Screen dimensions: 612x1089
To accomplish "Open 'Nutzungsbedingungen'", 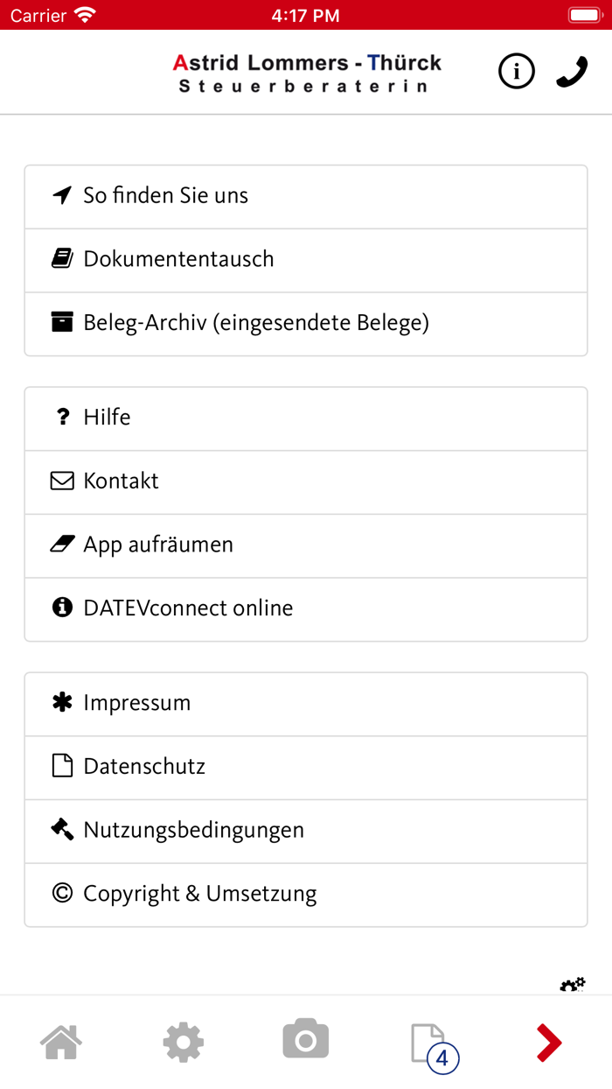I will coord(193,830).
